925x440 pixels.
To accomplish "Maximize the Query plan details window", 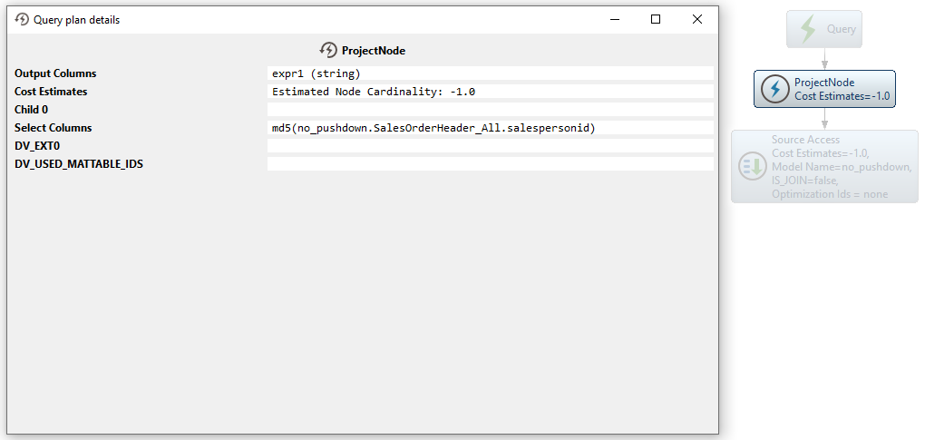I will pyautogui.click(x=656, y=19).
